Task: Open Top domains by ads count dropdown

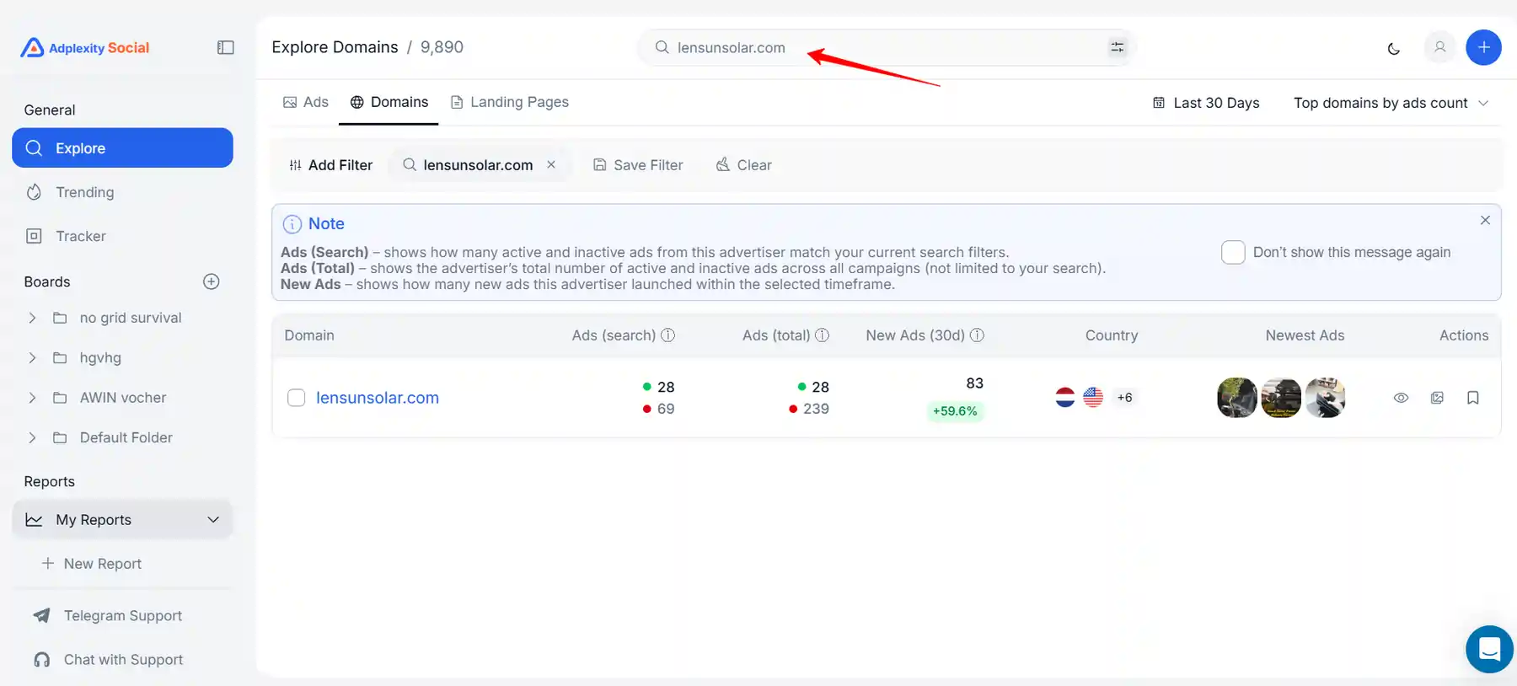Action: click(1391, 103)
